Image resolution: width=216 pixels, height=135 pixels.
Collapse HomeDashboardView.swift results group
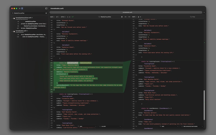click(x=12, y=18)
